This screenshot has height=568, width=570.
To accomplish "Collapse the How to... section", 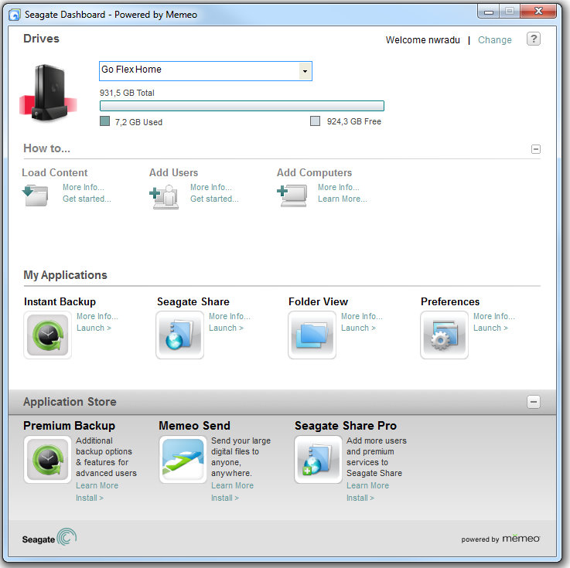I will pyautogui.click(x=535, y=149).
